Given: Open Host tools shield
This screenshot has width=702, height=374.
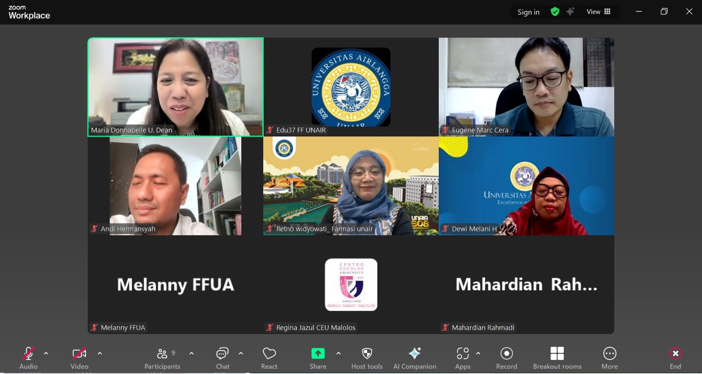Looking at the screenshot, I should coord(367,358).
